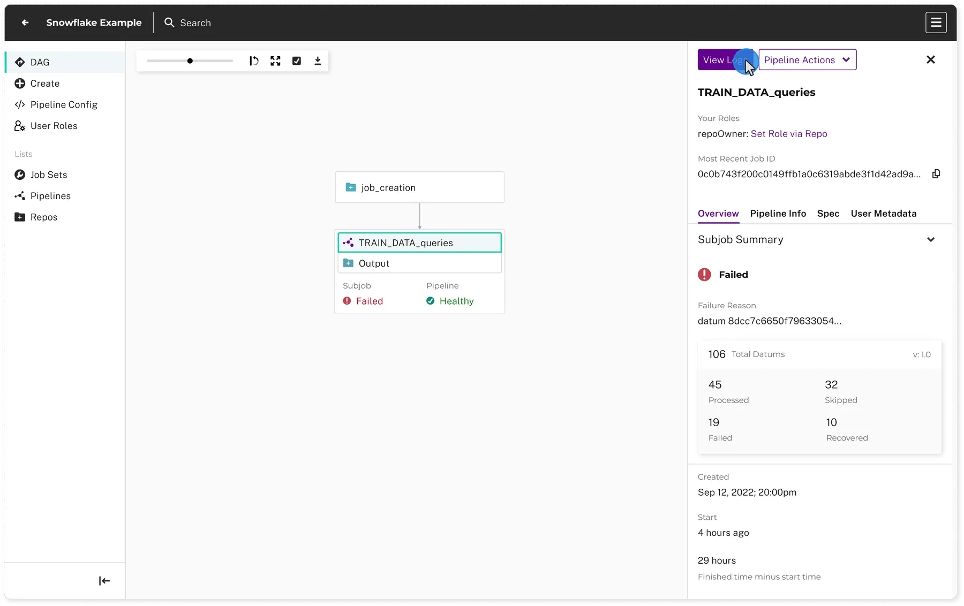
Task: Follow the Set Role via Repo link
Action: [789, 134]
